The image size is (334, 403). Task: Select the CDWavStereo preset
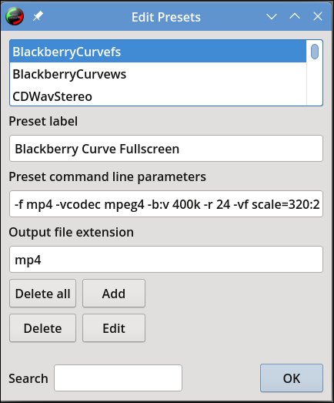158,96
